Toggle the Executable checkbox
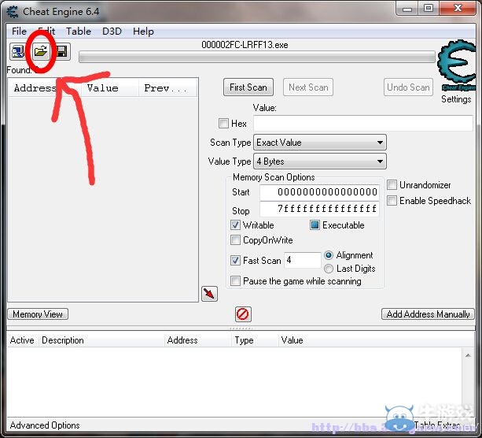482x438 pixels. [x=315, y=225]
